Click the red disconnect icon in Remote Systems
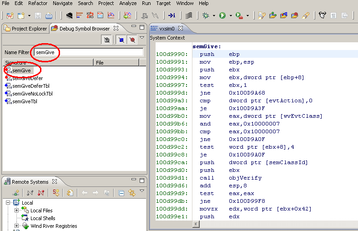Viewport: 358px width, 231px height. click(41, 193)
